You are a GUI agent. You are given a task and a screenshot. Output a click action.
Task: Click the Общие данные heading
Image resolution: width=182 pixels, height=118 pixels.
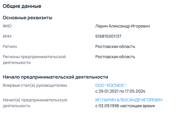coord(22,6)
